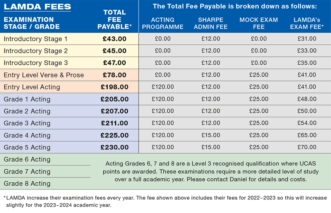The width and height of the screenshot is (331, 213).
Task: Select the Introductory Stage 2 row label
Action: [36, 51]
